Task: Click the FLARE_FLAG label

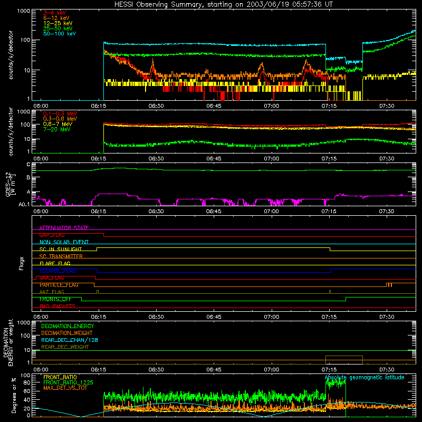Action: (x=55, y=263)
